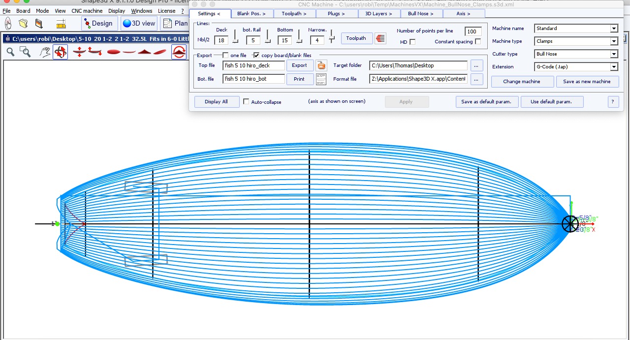The width and height of the screenshot is (630, 340).
Task: Select the zoom-to-window rectangle tool
Action: [x=25, y=52]
